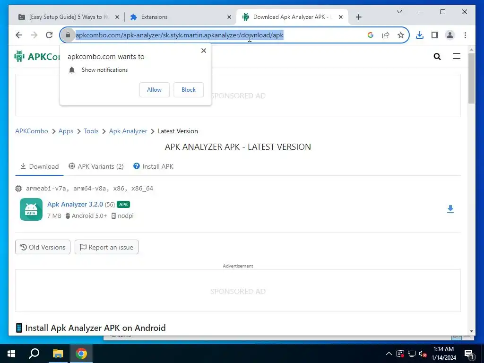The image size is (484, 363).
Task: Go back to the previous page
Action: [x=19, y=35]
